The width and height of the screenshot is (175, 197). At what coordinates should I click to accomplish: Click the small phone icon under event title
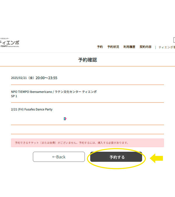point(65,119)
